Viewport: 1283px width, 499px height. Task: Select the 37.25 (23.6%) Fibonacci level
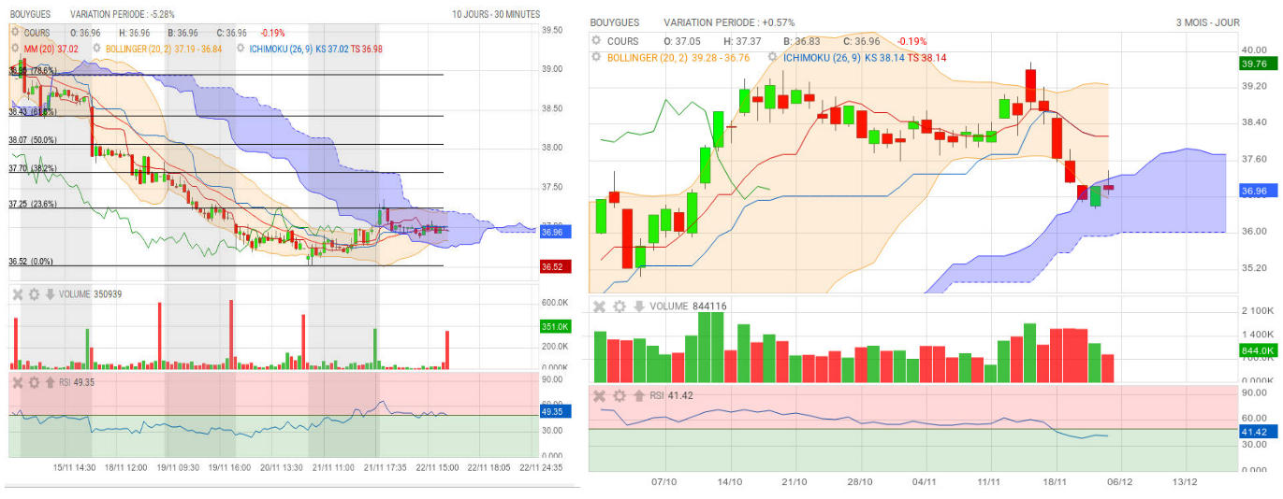coord(33,204)
